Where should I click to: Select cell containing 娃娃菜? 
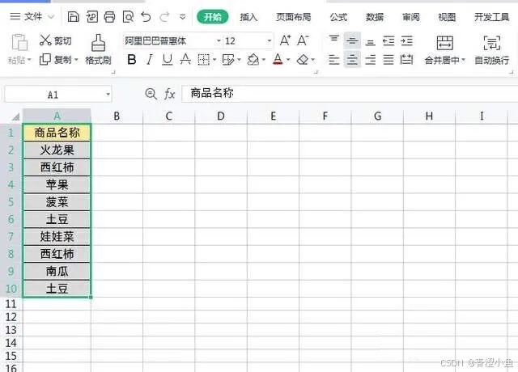point(57,236)
